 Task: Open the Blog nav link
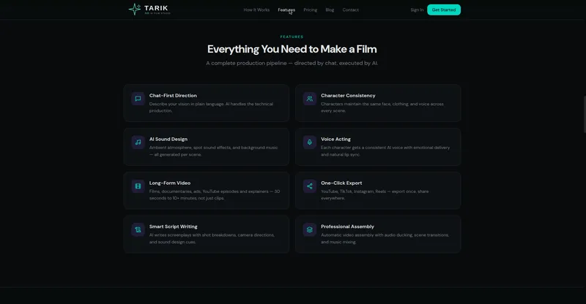pos(330,10)
